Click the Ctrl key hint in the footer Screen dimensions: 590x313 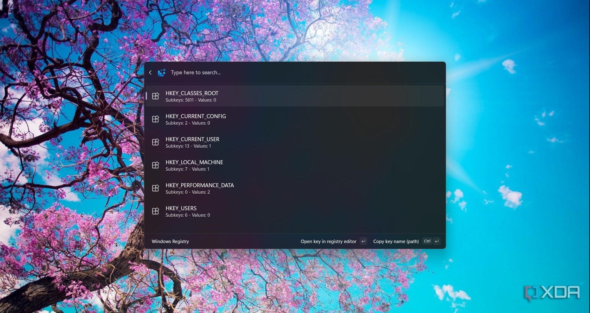click(x=427, y=241)
